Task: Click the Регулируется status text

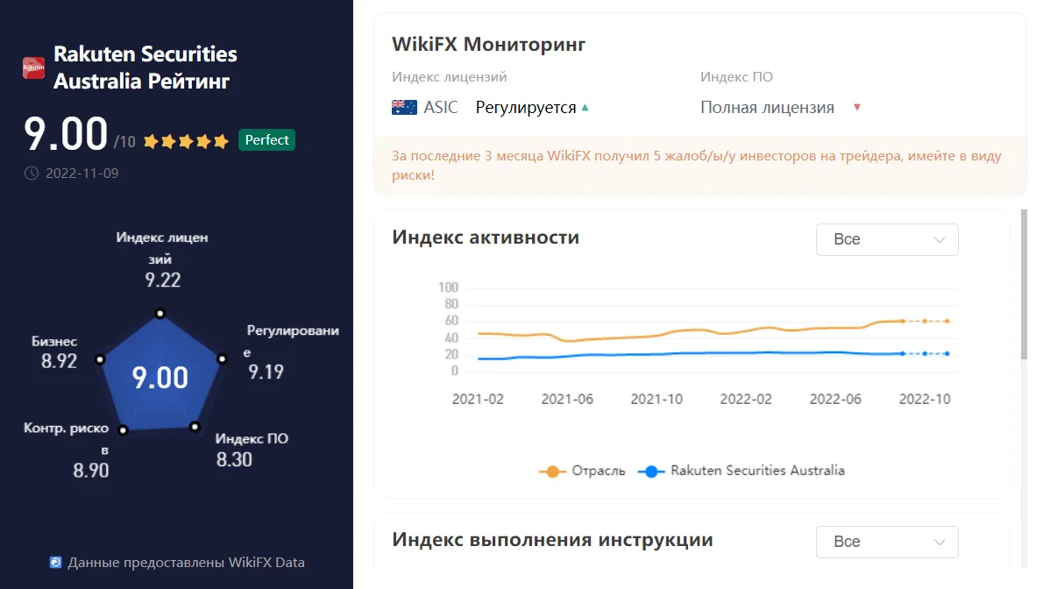Action: 526,107
